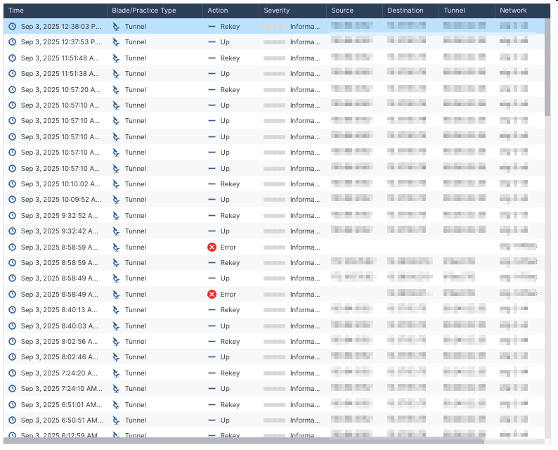Click the Tunnel blade icon at 8:02:46

coord(116,357)
